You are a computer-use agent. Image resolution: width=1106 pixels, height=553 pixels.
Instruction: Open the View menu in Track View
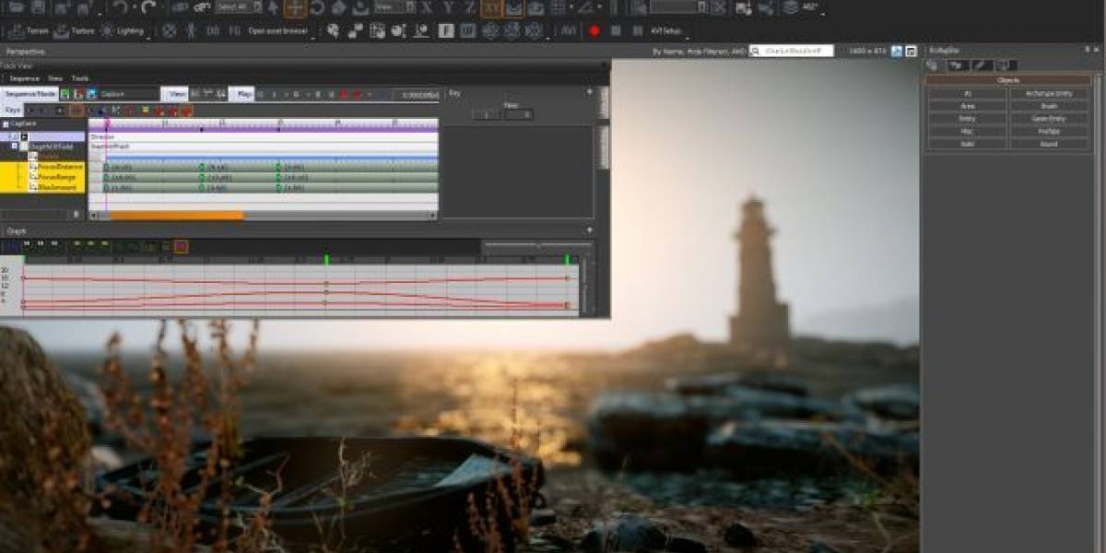pos(55,79)
